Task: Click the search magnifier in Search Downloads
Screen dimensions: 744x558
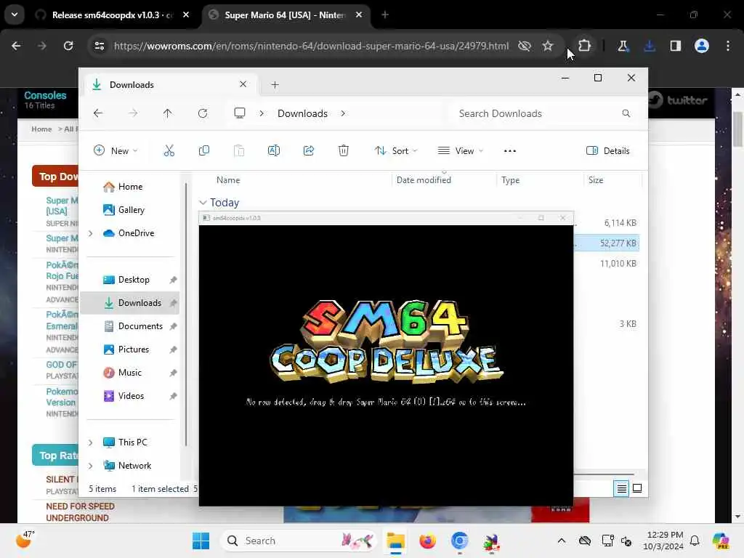Action: click(x=626, y=113)
